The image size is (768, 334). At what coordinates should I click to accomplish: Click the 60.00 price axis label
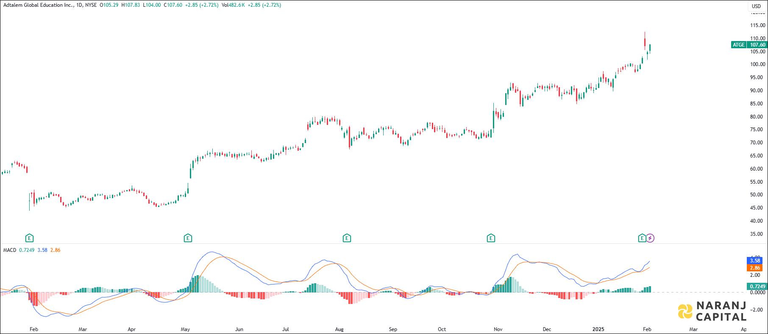[757, 169]
